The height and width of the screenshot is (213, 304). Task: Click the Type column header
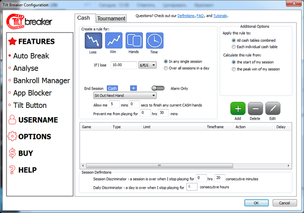click(x=126, y=127)
